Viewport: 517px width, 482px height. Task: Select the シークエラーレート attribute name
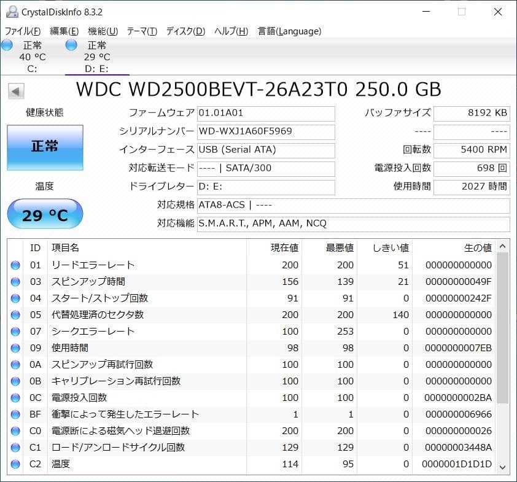pos(93,332)
